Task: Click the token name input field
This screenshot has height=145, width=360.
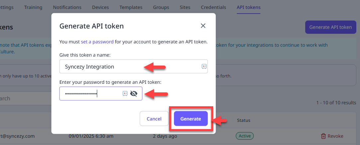Action: coord(134,67)
